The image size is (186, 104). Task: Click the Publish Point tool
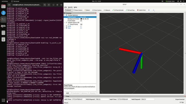(x=141, y=10)
